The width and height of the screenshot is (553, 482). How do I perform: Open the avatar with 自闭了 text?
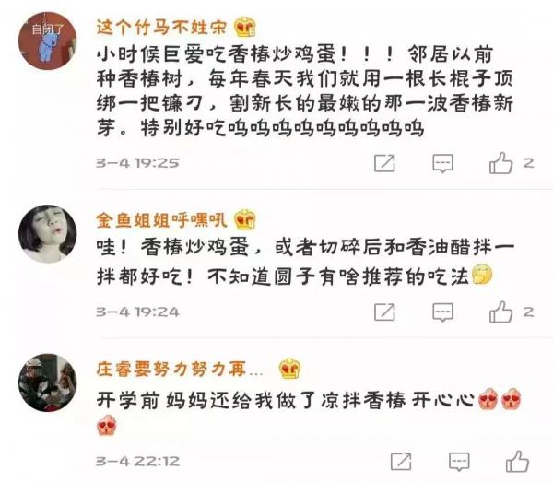(x=48, y=41)
